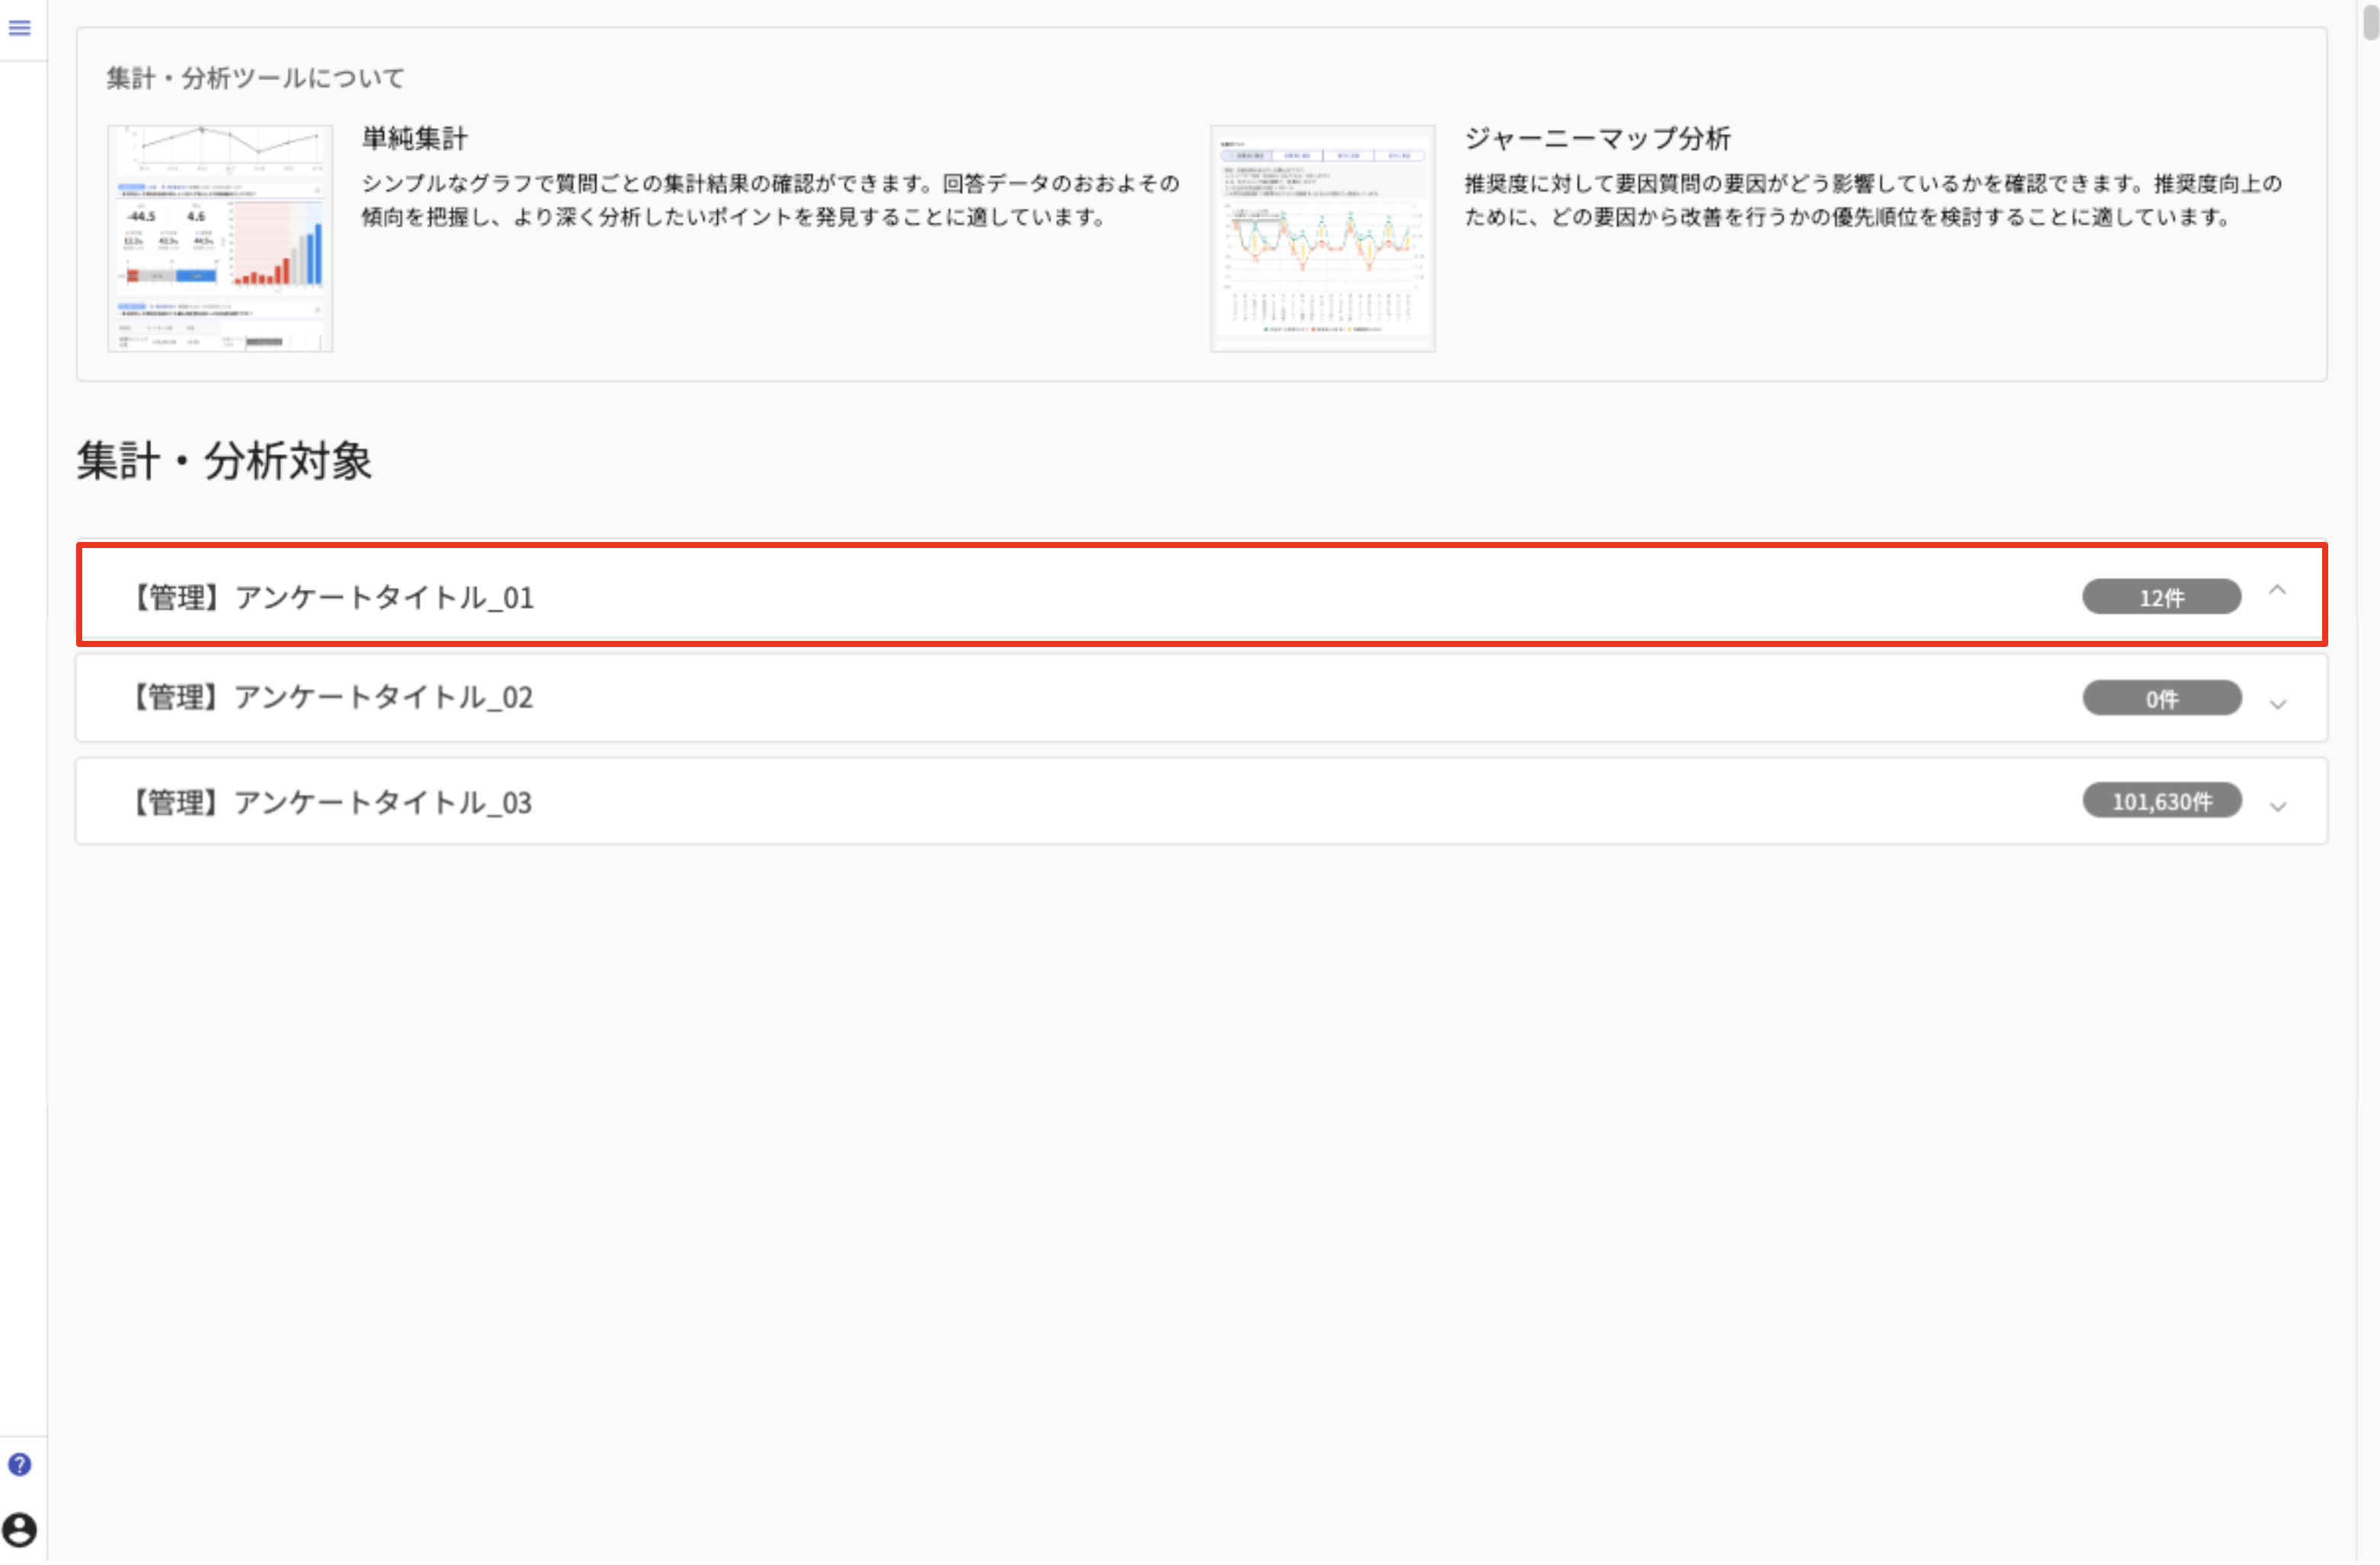Expand the アンケートタイトル_02 row chevron

tap(2278, 706)
